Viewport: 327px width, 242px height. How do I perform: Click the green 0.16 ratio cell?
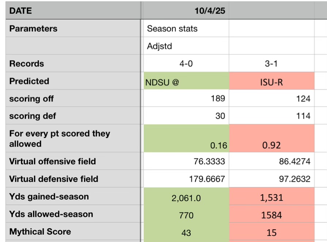pyautogui.click(x=186, y=139)
